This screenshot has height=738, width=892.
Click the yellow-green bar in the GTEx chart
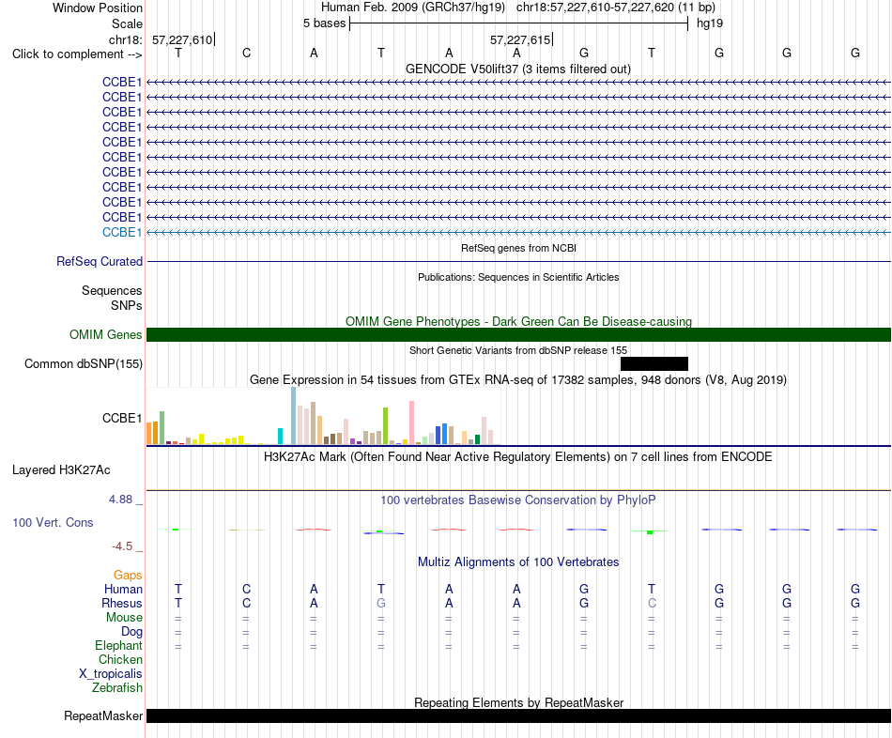tap(385, 425)
